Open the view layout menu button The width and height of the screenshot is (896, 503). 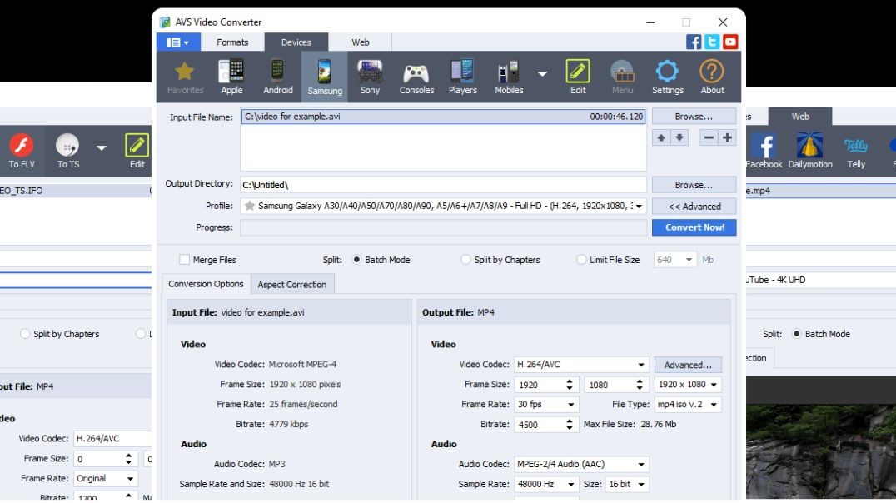tap(177, 42)
